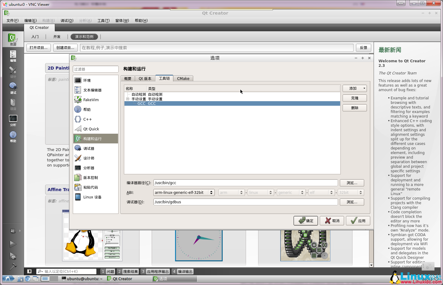Switch to Edit mode in sidebar
443x285 pixels.
coord(13,56)
